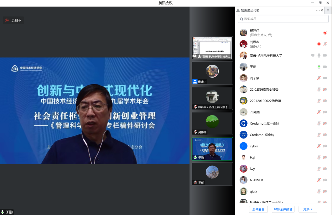The height and width of the screenshot is (215, 332).
Task: Click the screen-share icon for 贾勇-杭州电子科技大学
Action: pos(313,56)
